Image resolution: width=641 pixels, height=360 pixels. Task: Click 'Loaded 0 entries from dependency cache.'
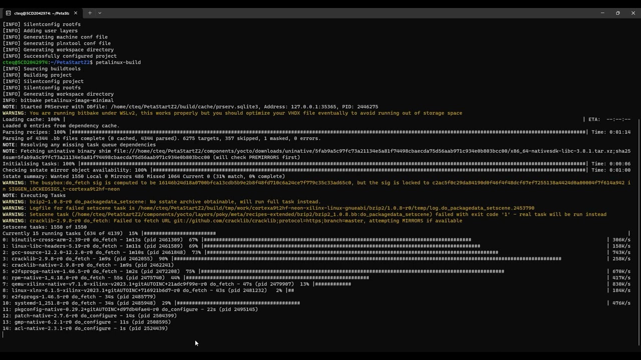(x=61, y=125)
